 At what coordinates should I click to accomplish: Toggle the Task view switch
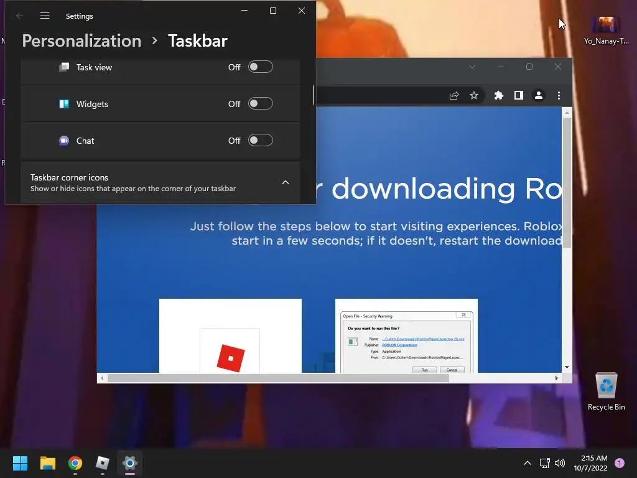261,67
